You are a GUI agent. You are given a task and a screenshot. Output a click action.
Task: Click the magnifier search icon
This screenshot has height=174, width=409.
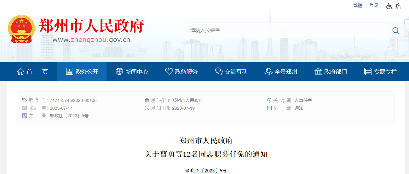[x=396, y=30]
